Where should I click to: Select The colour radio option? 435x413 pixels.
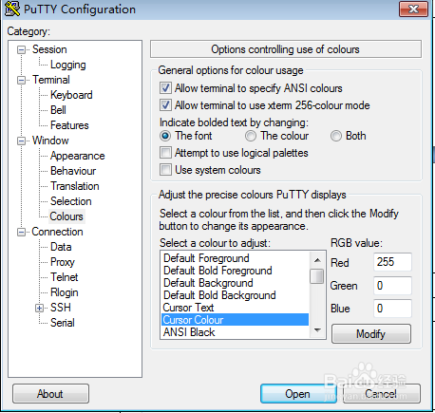point(251,136)
